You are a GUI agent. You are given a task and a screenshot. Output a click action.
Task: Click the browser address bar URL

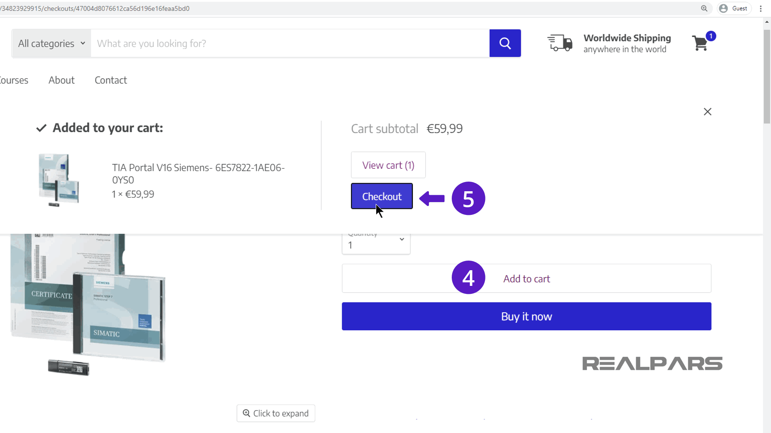tap(95, 8)
